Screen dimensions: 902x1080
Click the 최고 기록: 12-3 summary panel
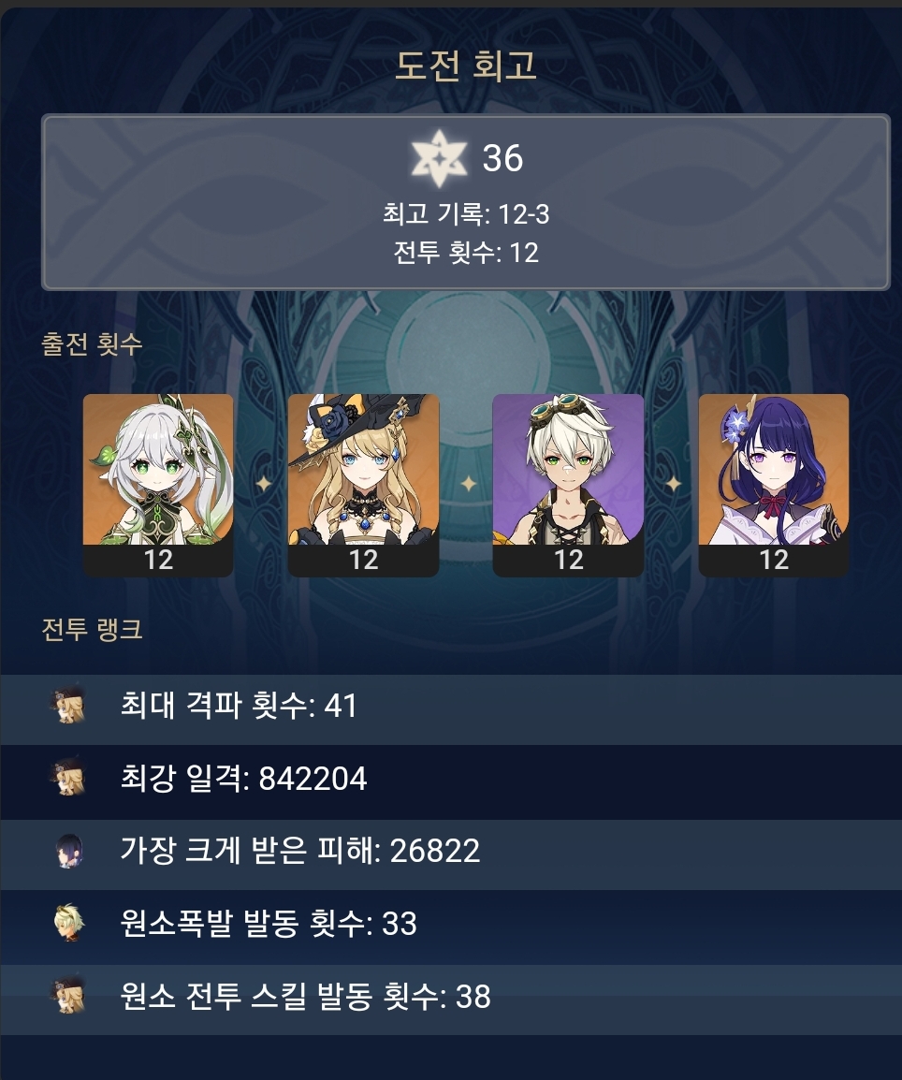465,202
